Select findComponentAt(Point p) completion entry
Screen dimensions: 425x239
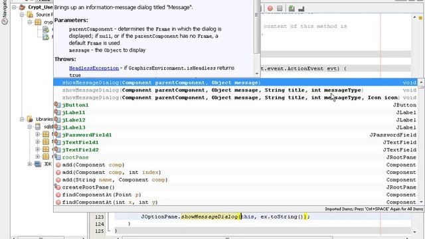click(x=235, y=195)
